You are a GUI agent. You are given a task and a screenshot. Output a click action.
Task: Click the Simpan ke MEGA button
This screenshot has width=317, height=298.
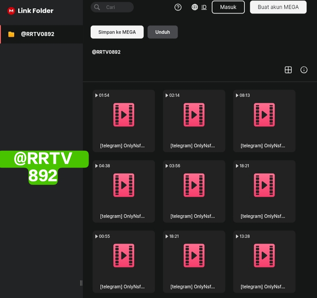[x=117, y=32]
